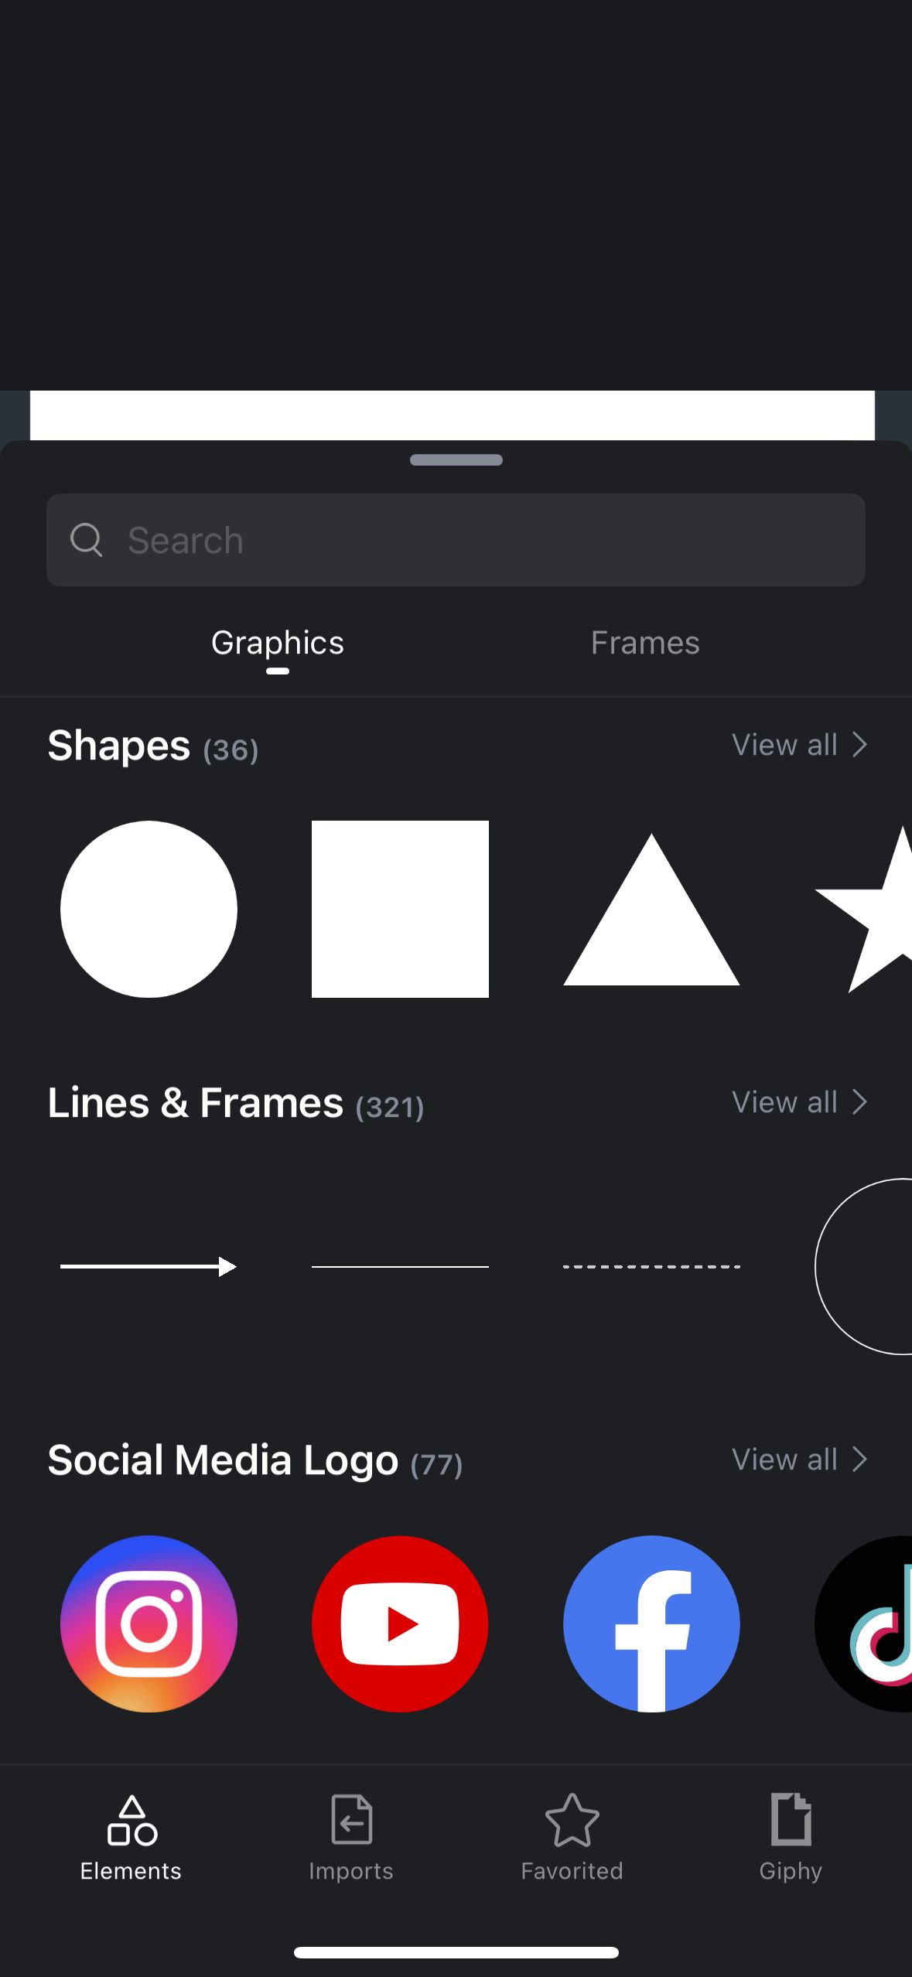Open the Giphy bottom tab
This screenshot has width=912, height=1977.
click(791, 1839)
